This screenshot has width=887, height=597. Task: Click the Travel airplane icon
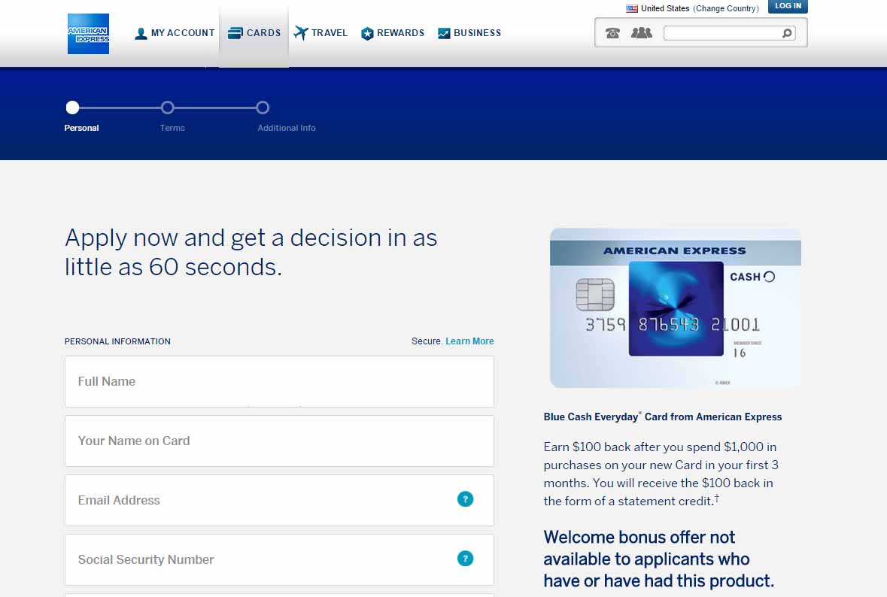pyautogui.click(x=301, y=33)
